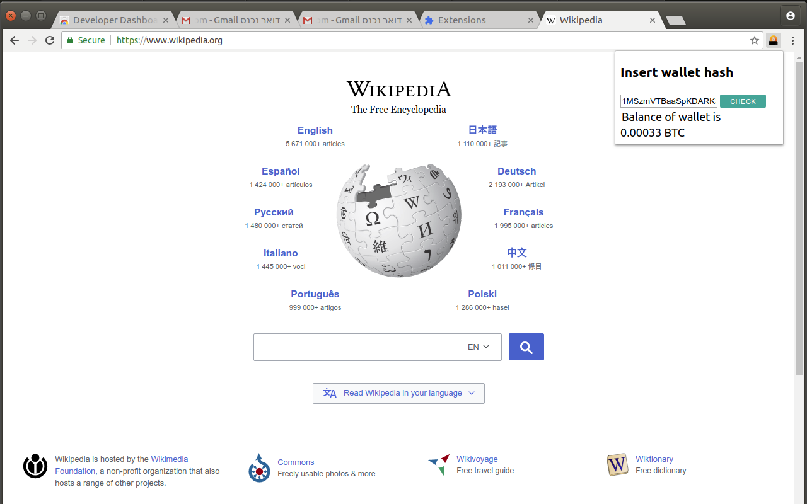The width and height of the screenshot is (807, 504).
Task: Click the Wikipedia globe logo
Action: pos(398,220)
